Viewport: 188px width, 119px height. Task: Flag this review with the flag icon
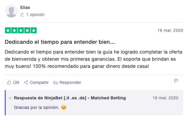[x=176, y=81]
